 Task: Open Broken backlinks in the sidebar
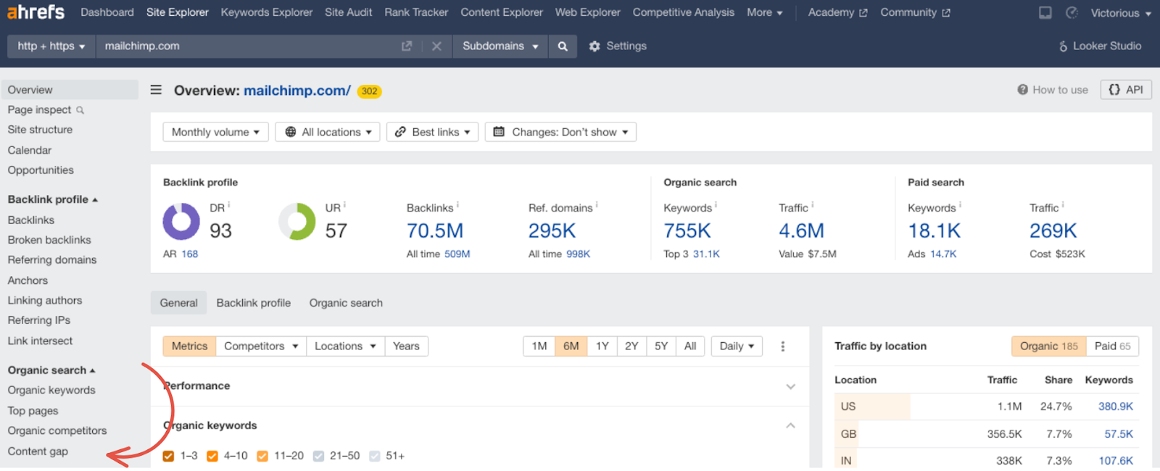point(49,240)
